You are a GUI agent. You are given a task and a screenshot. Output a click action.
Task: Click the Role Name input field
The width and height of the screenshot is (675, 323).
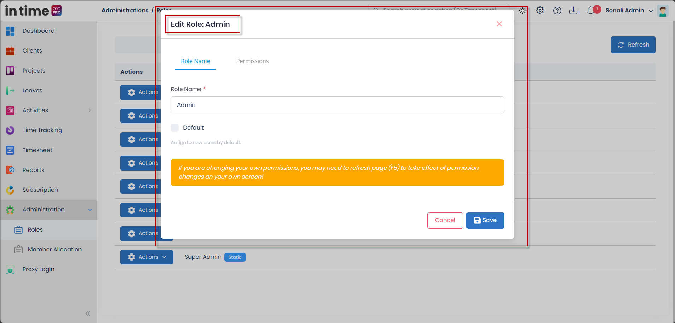coord(337,105)
